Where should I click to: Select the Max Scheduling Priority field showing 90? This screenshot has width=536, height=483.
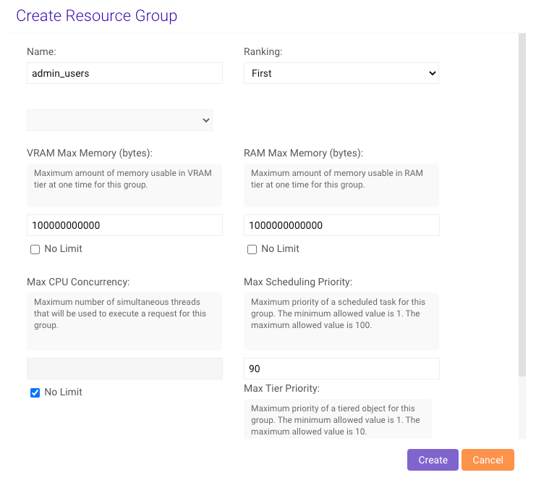tap(341, 369)
